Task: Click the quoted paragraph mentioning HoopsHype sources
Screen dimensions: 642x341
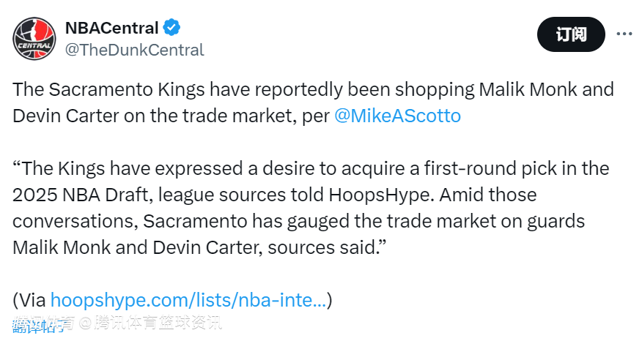Action: (311, 208)
